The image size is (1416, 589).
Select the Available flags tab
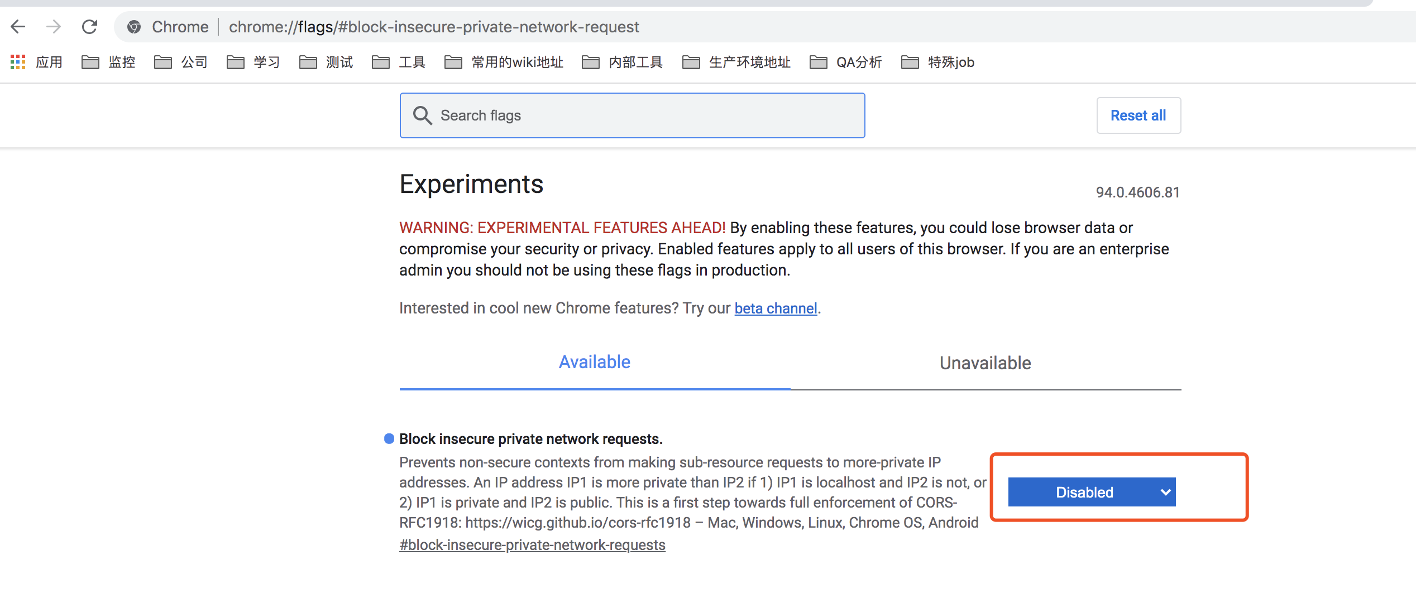(594, 361)
